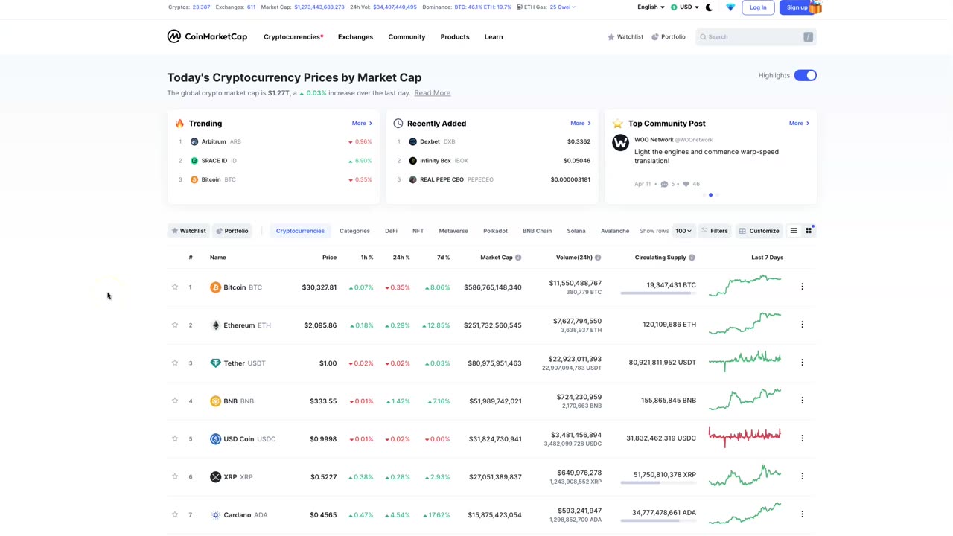Expand the ETH Gas 25 Gwei dropdown
The height and width of the screenshot is (536, 953).
[x=562, y=7]
